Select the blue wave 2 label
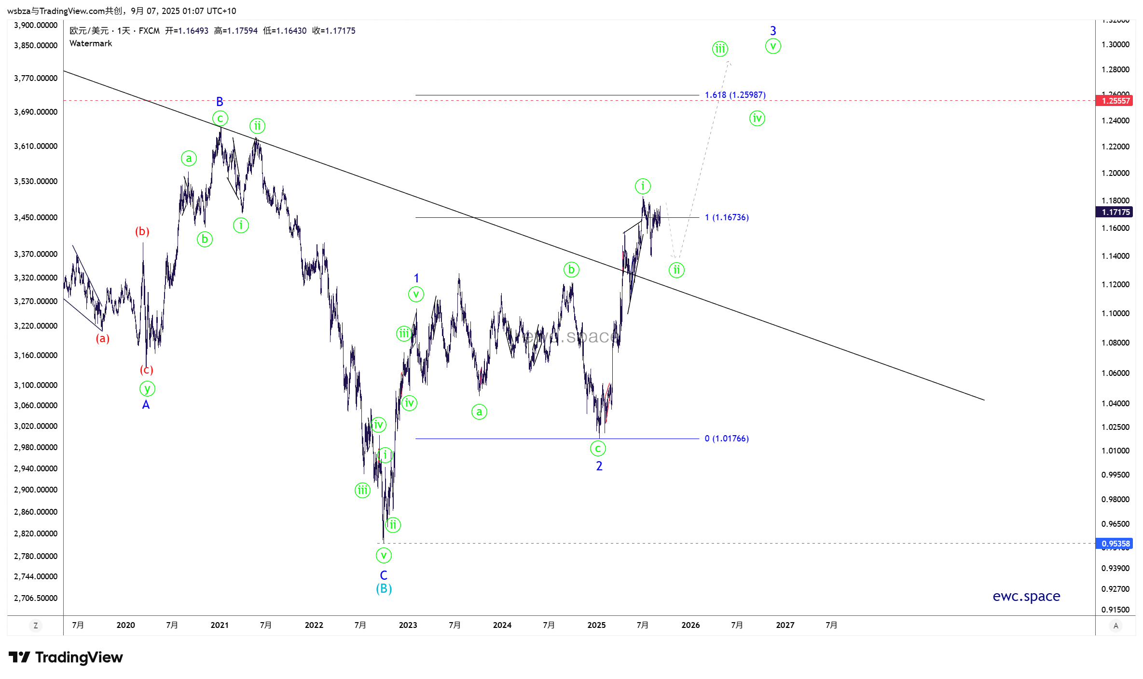The width and height of the screenshot is (1143, 679). tap(599, 466)
